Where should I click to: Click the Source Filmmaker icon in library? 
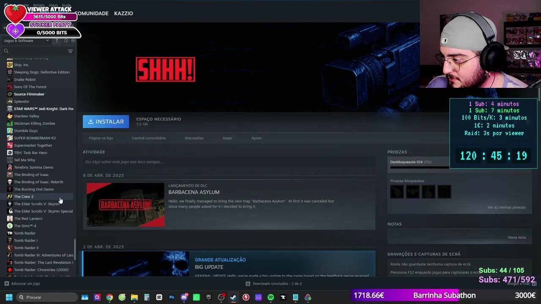click(10, 94)
